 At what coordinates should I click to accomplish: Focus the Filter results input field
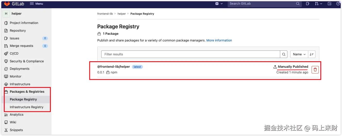pos(191,54)
